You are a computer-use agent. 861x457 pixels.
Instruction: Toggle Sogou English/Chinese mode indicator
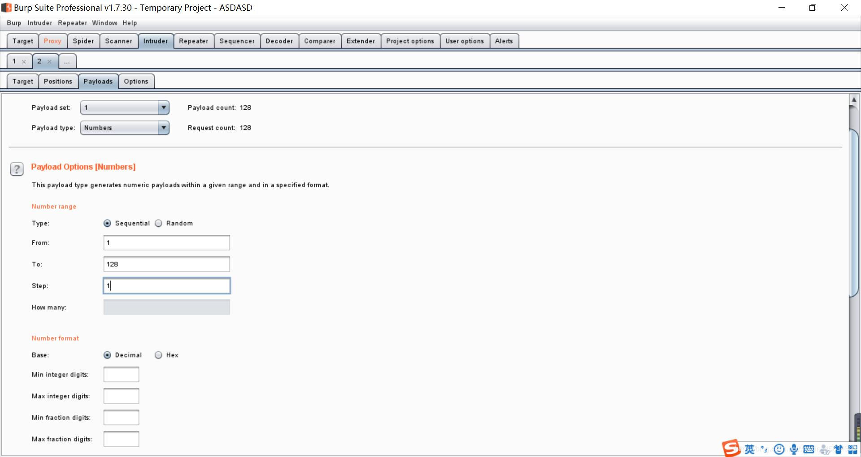(749, 449)
